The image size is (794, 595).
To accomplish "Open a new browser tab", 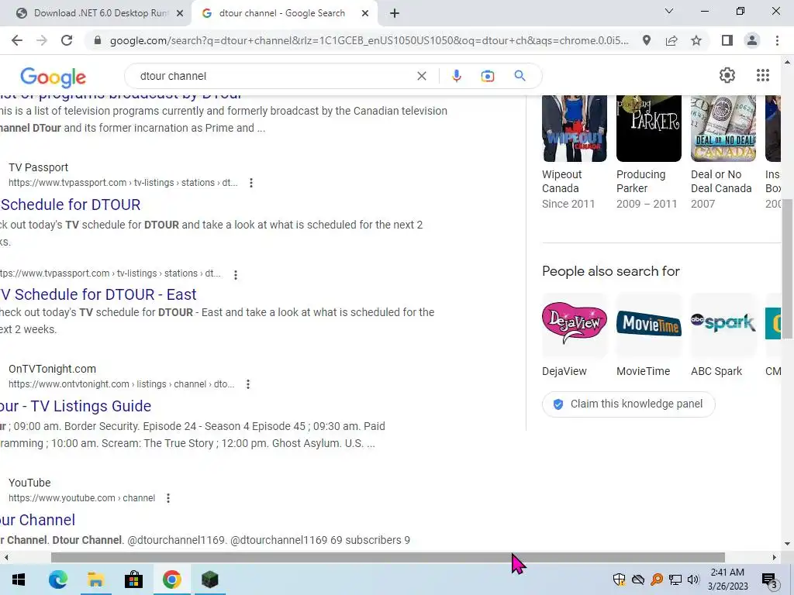I will [395, 14].
